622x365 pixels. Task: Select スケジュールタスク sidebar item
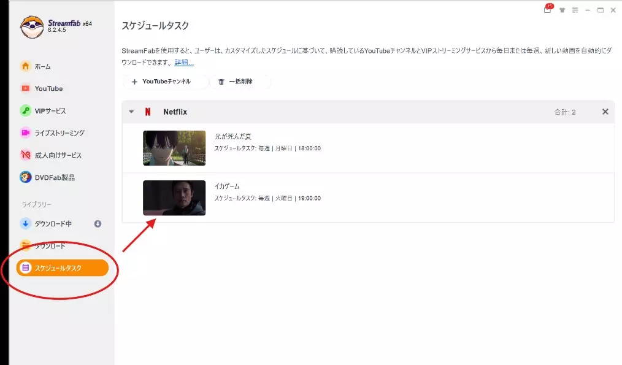click(x=63, y=268)
